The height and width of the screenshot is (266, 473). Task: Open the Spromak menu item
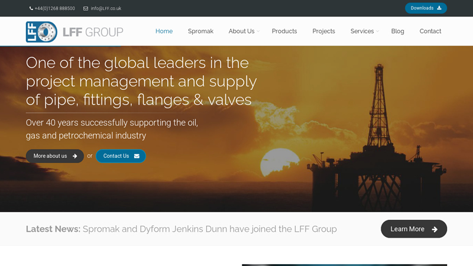pos(200,31)
